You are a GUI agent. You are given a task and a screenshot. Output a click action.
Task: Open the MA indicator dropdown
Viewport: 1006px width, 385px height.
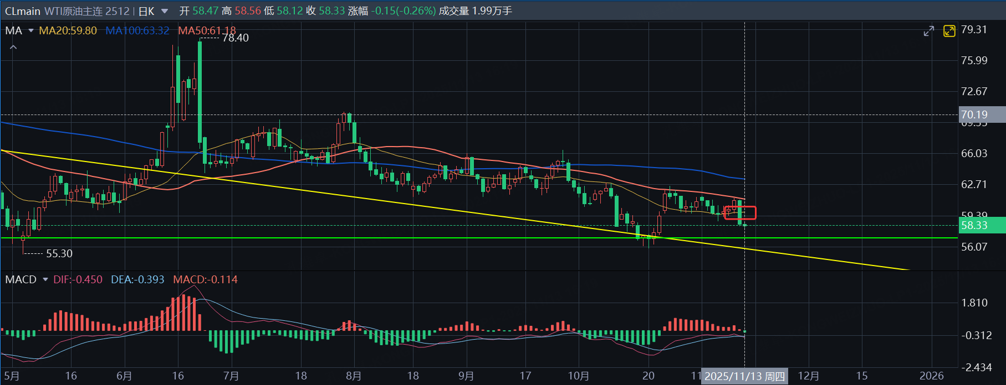point(31,31)
